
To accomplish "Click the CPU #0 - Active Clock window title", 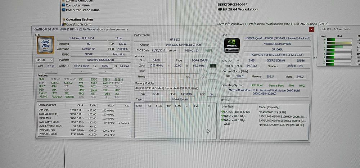I will click(x=335, y=29).
